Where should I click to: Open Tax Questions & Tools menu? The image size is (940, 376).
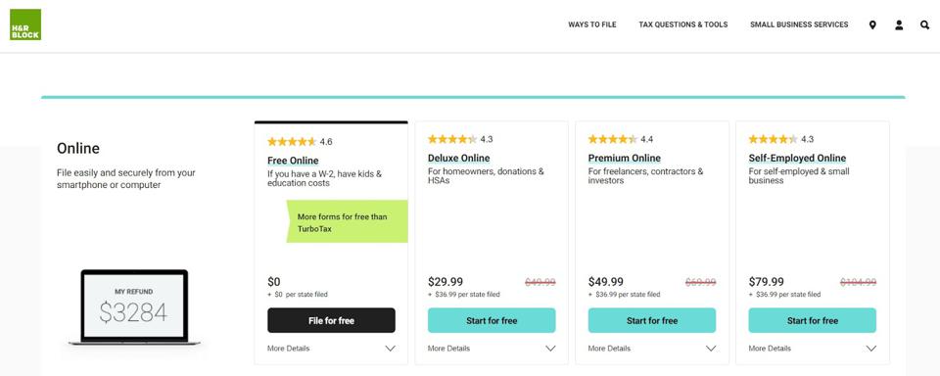tap(682, 24)
